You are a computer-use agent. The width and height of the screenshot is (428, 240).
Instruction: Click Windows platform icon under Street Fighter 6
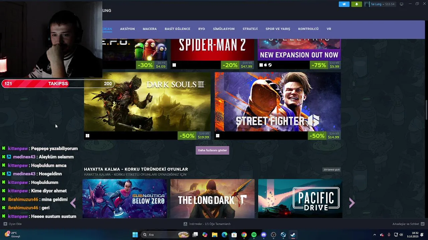218,136
